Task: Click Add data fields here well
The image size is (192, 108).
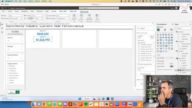Action: pos(146,74)
